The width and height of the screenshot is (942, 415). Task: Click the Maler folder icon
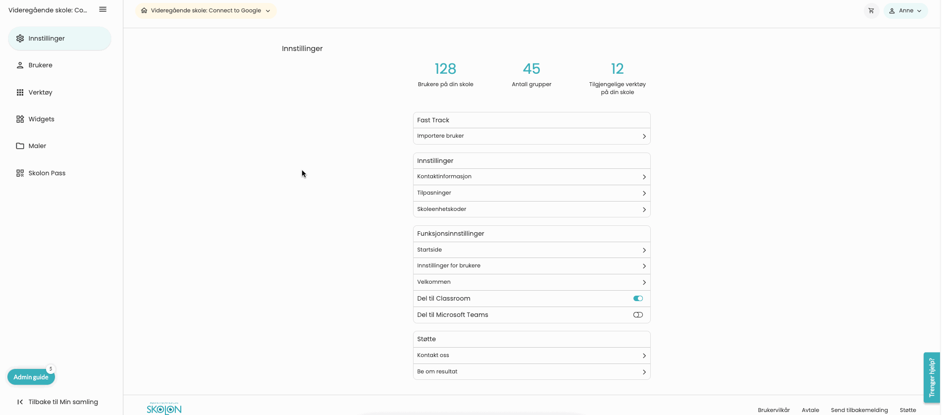pyautogui.click(x=20, y=146)
